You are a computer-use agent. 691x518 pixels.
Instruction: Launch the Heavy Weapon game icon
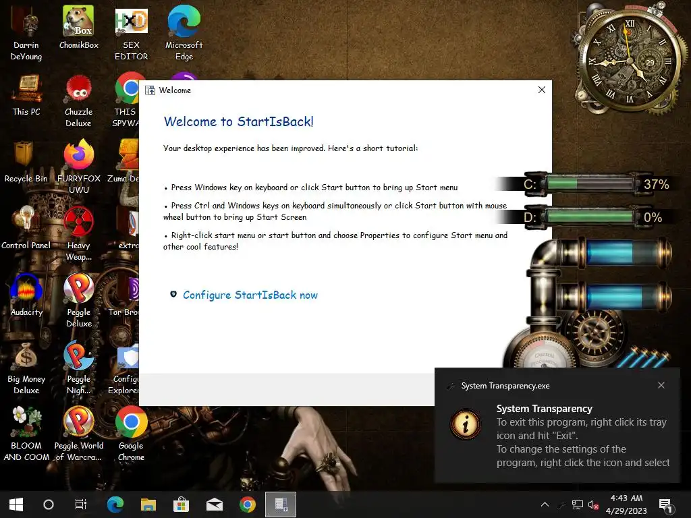(x=78, y=234)
